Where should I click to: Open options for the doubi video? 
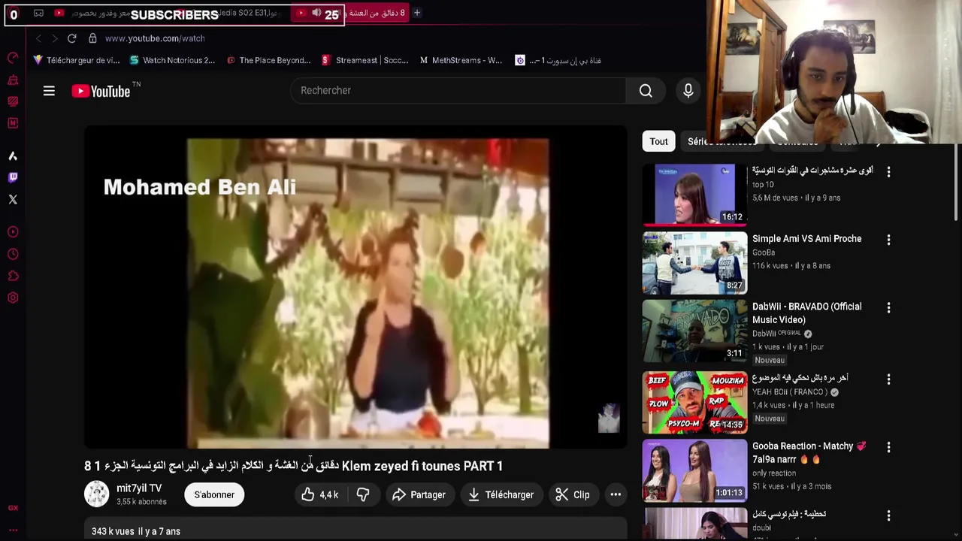888,515
